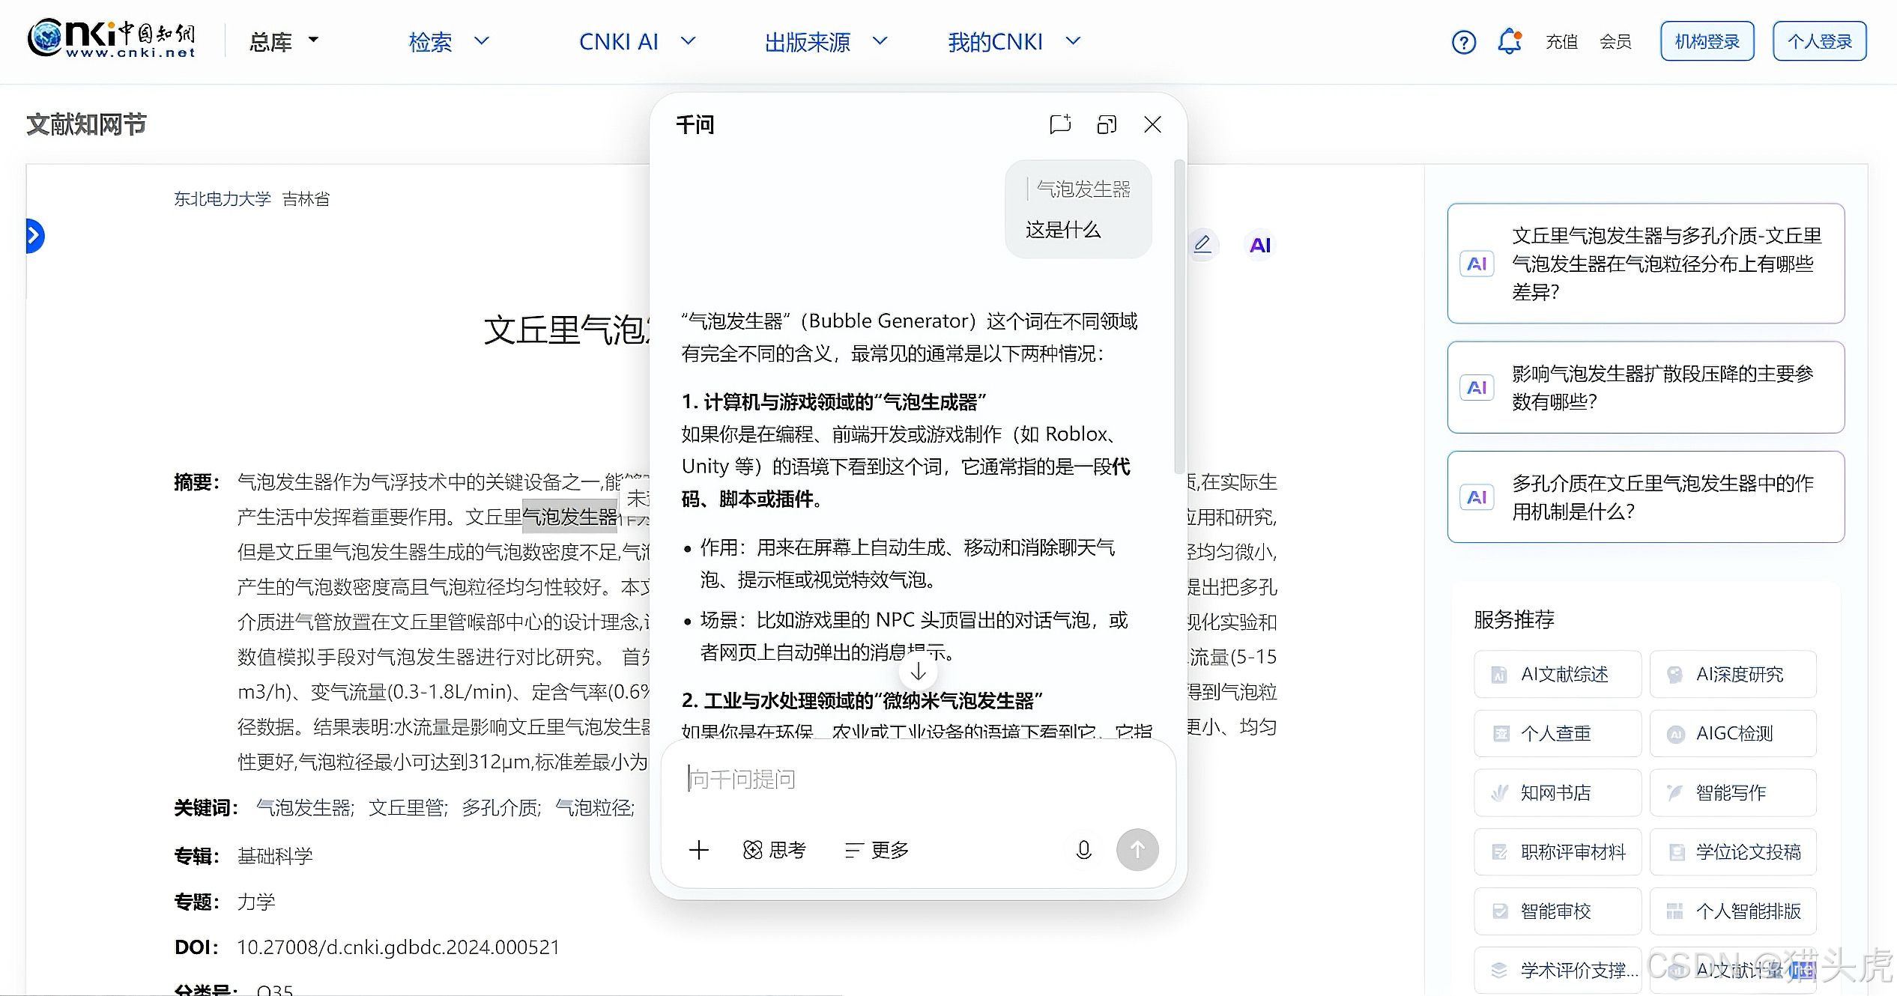Open the 个人查重 service
The height and width of the screenshot is (996, 1897).
point(1558,733)
